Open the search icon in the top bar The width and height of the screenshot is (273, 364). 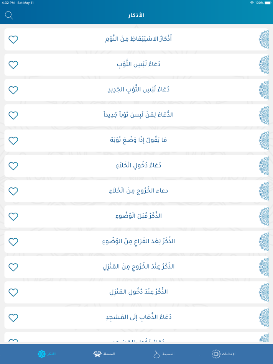click(9, 16)
